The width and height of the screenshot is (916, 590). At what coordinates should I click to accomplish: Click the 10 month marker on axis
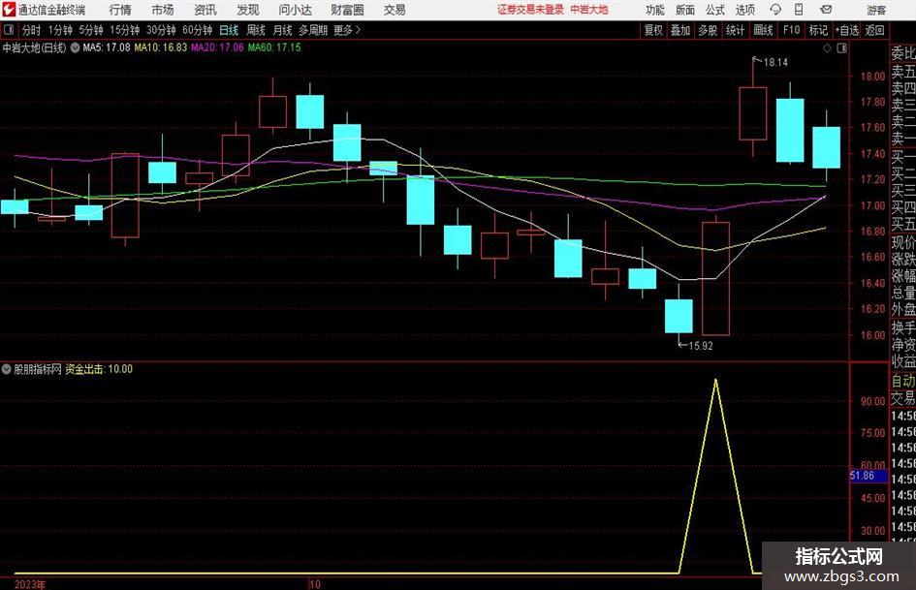pyautogui.click(x=315, y=584)
